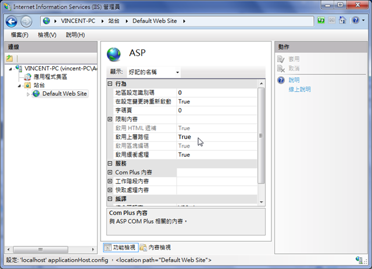Click the stop loading X icon
This screenshot has width=372, height=269.
[332, 20]
